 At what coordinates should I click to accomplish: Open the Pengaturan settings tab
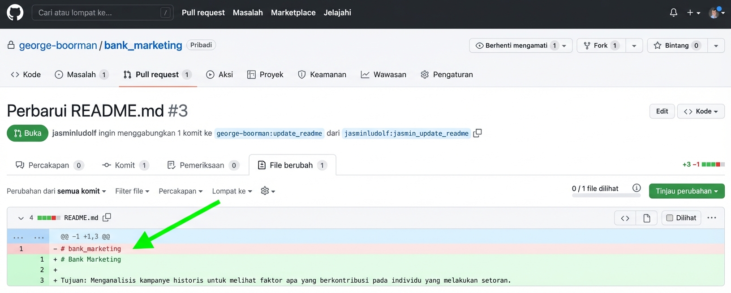[x=447, y=75]
